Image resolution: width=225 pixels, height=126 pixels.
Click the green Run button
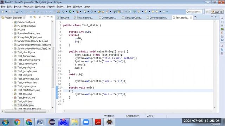pos(70,12)
